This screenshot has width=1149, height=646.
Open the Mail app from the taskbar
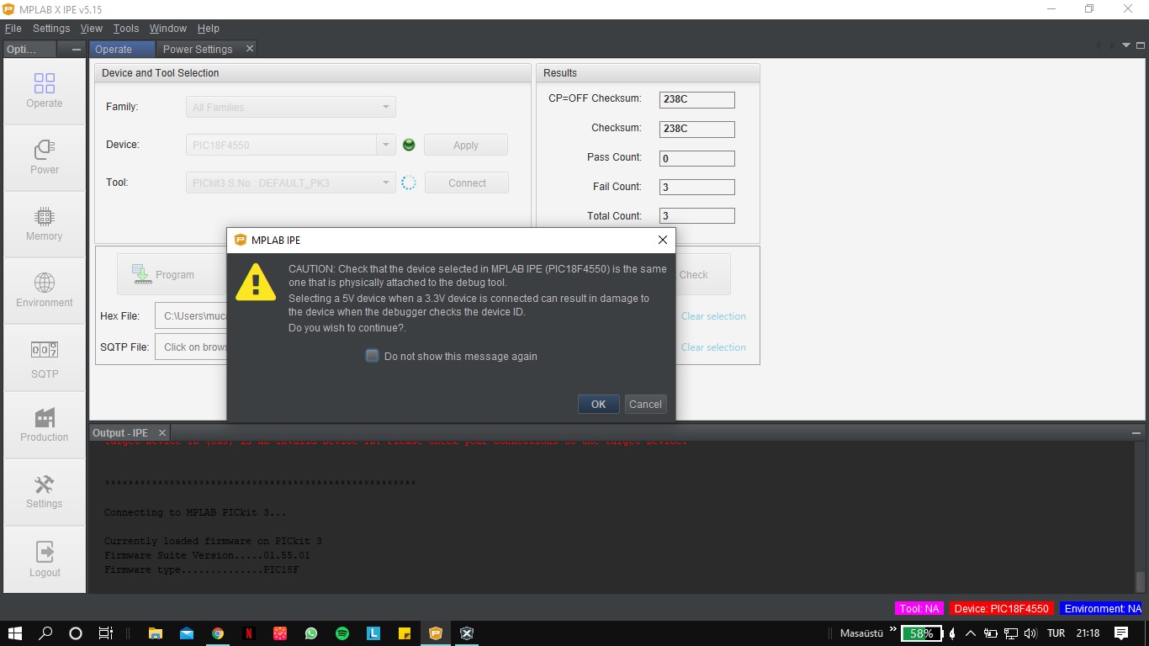[187, 633]
